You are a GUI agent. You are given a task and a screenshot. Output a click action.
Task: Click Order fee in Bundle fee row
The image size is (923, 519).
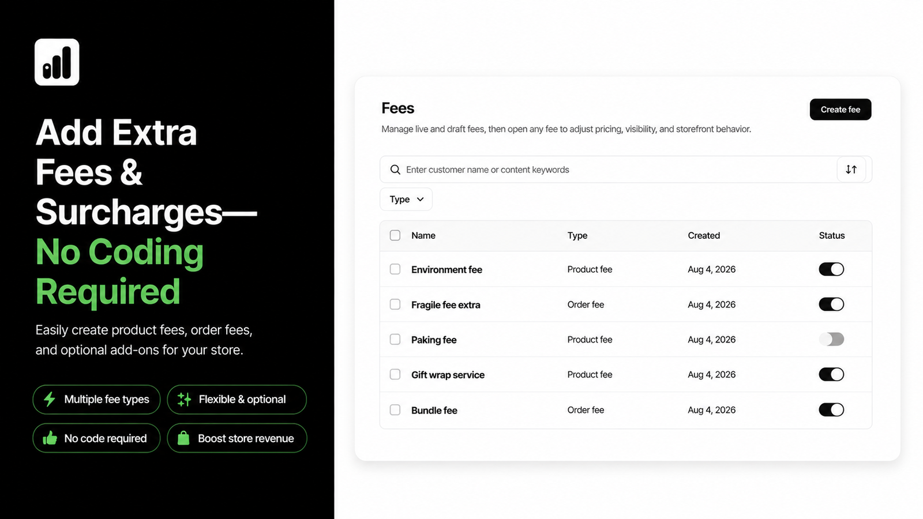coord(586,410)
